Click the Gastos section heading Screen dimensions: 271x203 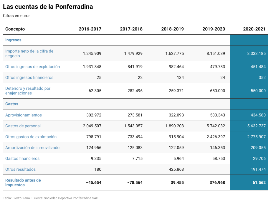tap(12, 104)
